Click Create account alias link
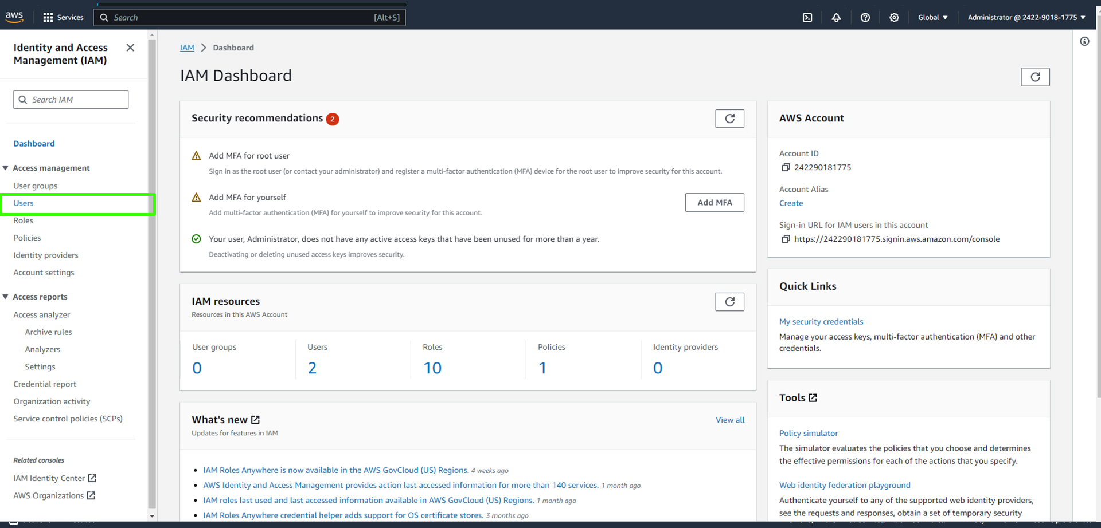Screen dimensions: 1101x528 point(791,203)
